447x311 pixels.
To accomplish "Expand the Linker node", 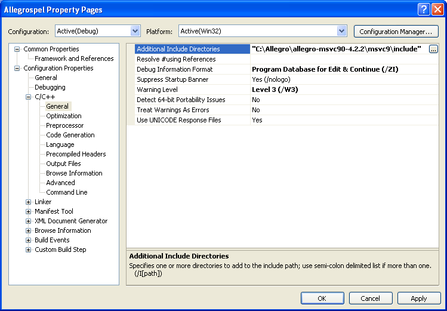I will click(x=28, y=202).
